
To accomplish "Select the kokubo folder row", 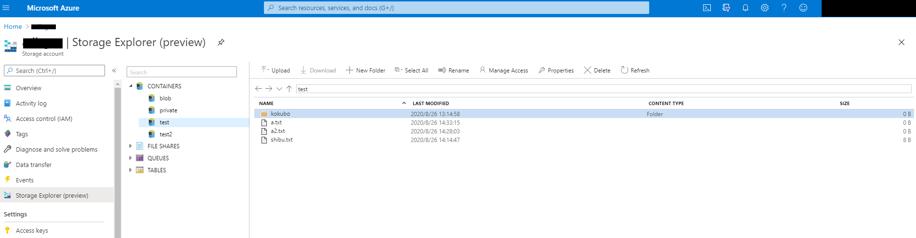I will tap(584, 114).
